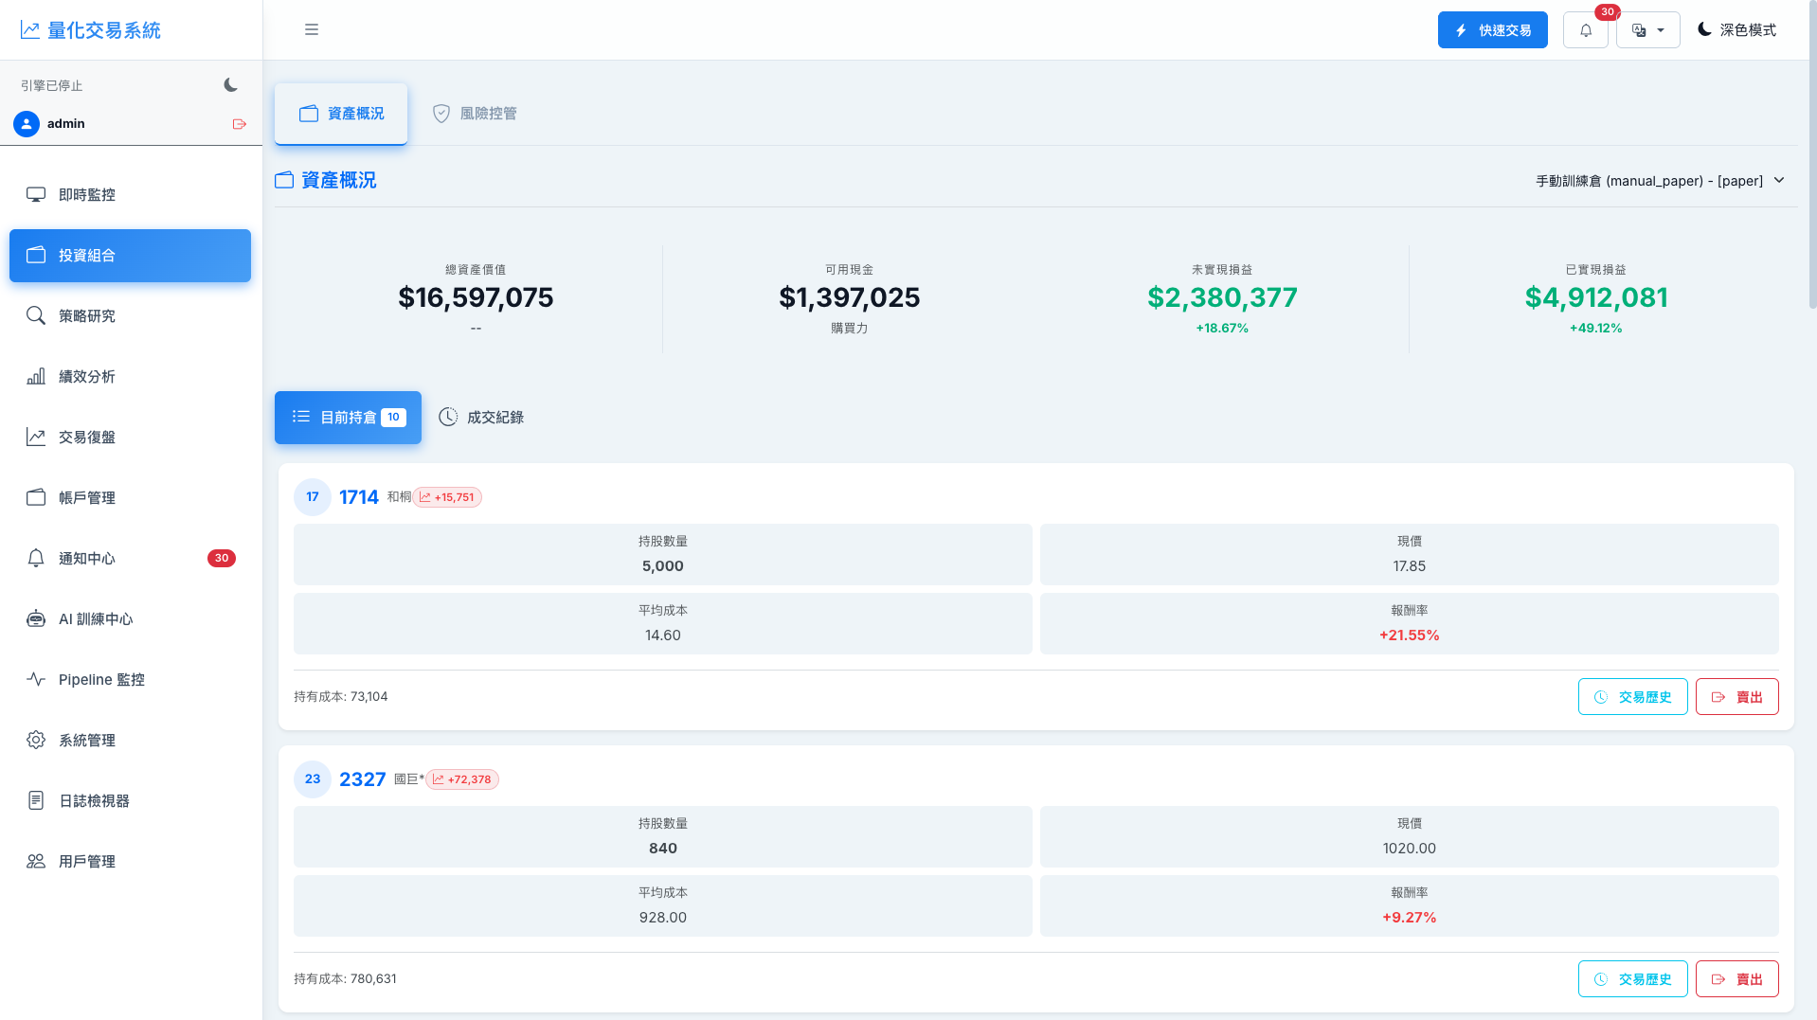Click the moon icon beside 引擎已停止
Viewport: 1817px width, 1020px height.
coord(230,85)
